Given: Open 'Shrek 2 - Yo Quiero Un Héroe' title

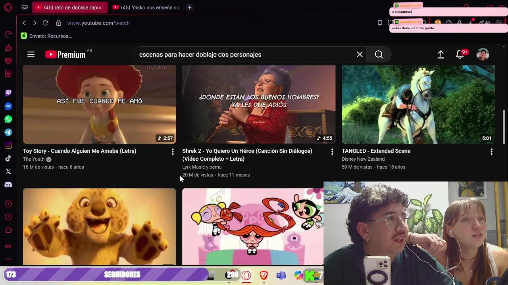Looking at the screenshot, I should 247,155.
